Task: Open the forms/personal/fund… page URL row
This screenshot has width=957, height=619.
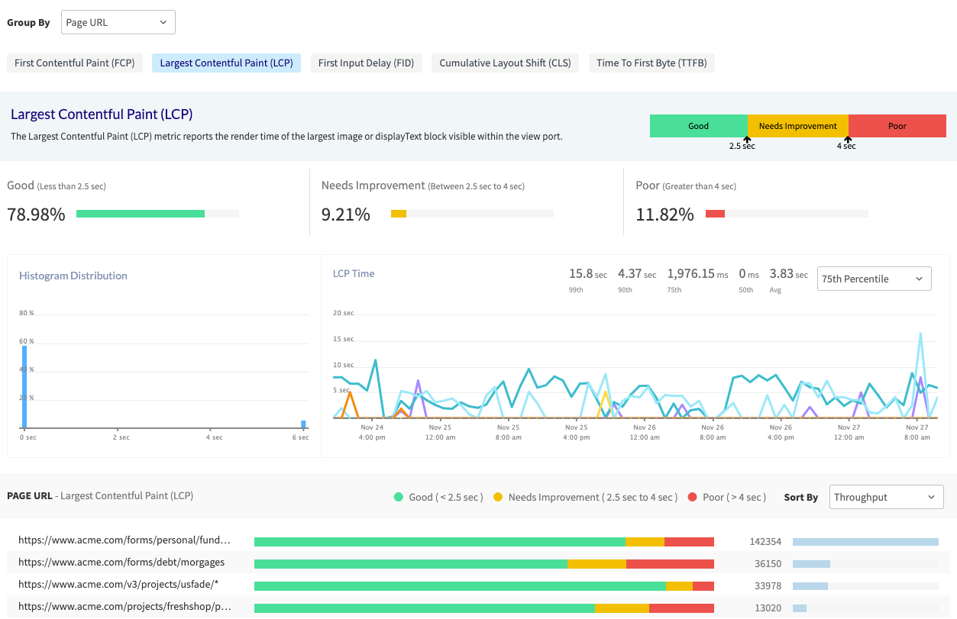Action: click(124, 540)
